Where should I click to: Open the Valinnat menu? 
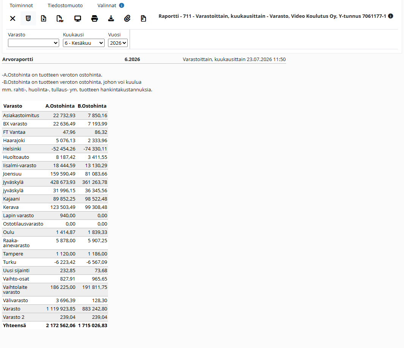coord(106,5)
